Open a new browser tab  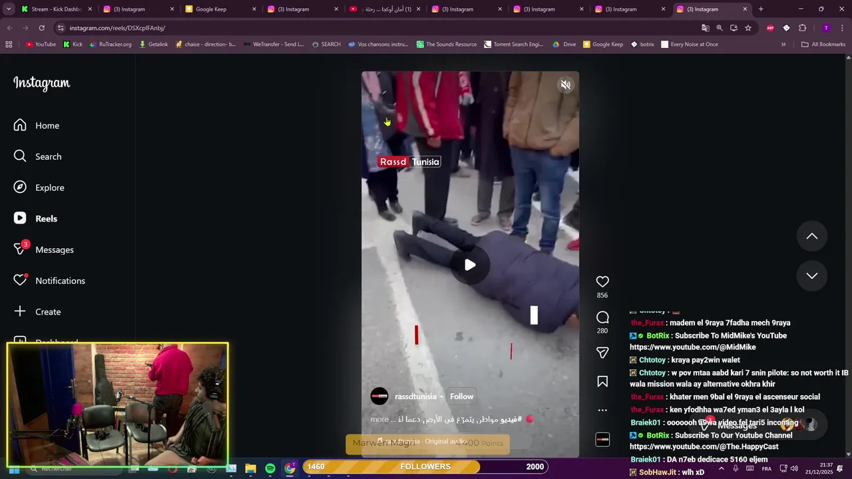point(761,9)
